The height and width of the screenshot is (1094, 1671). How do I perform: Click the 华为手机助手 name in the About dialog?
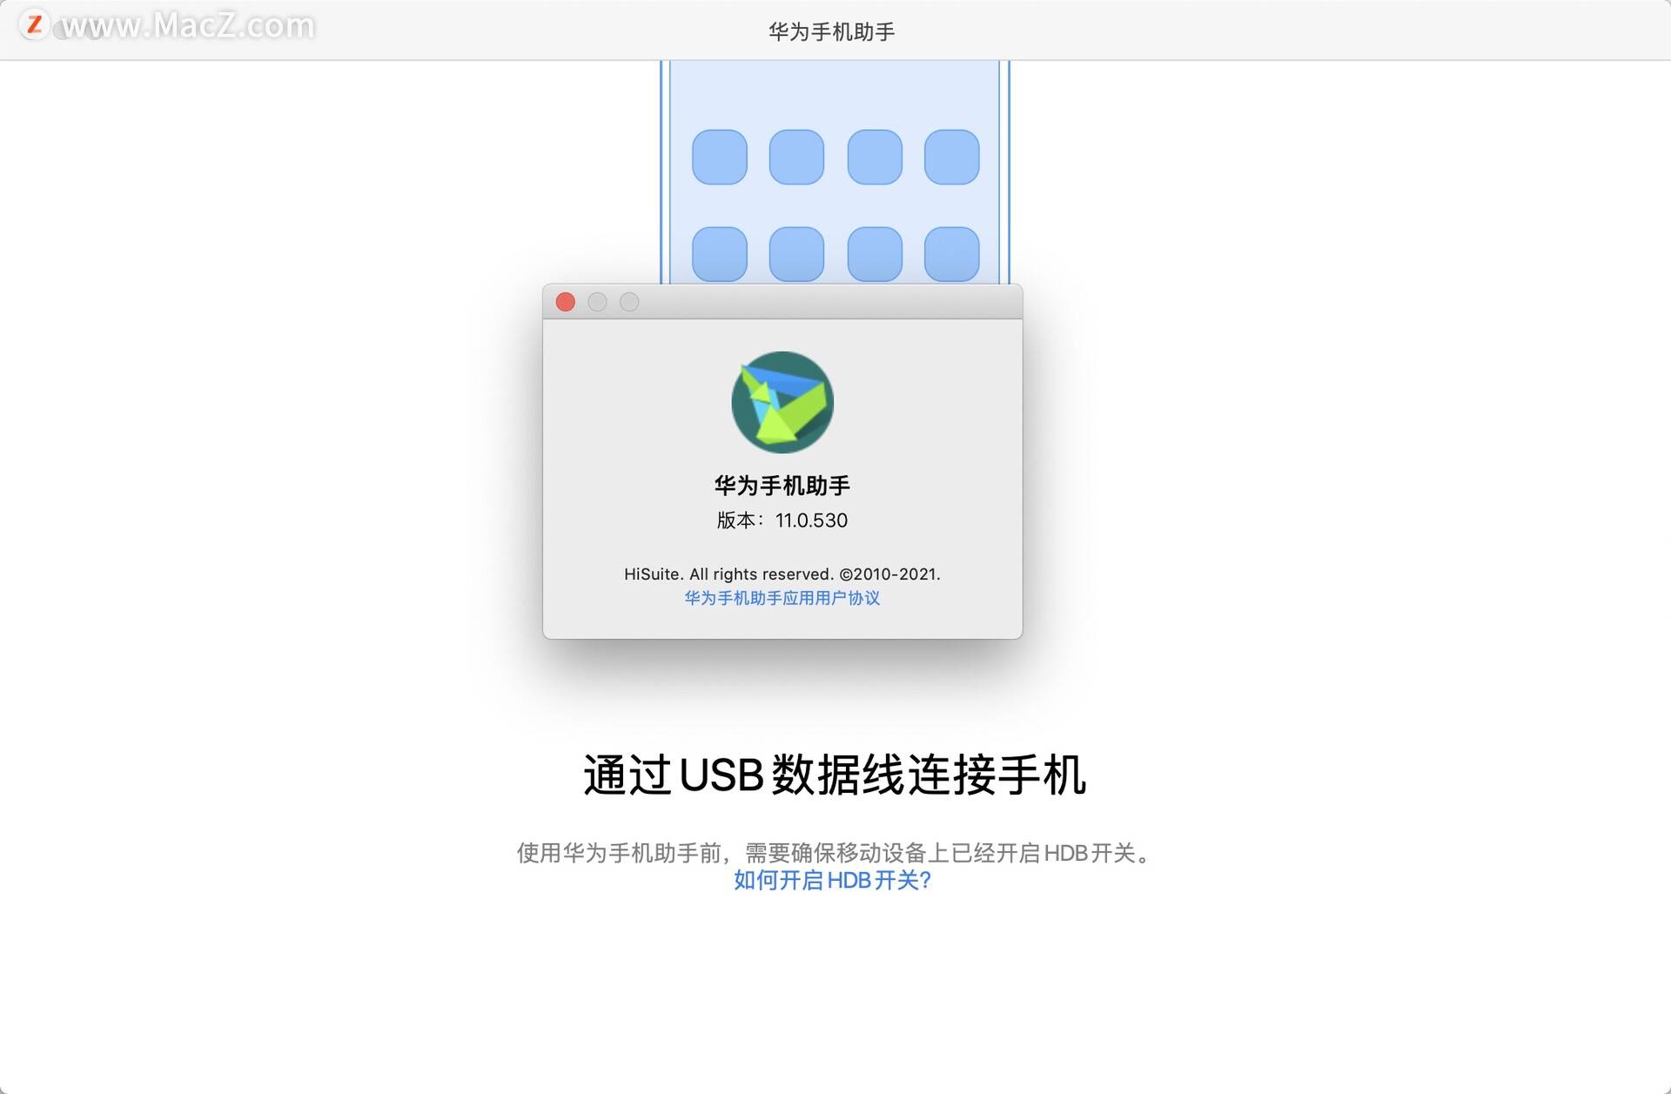click(782, 485)
